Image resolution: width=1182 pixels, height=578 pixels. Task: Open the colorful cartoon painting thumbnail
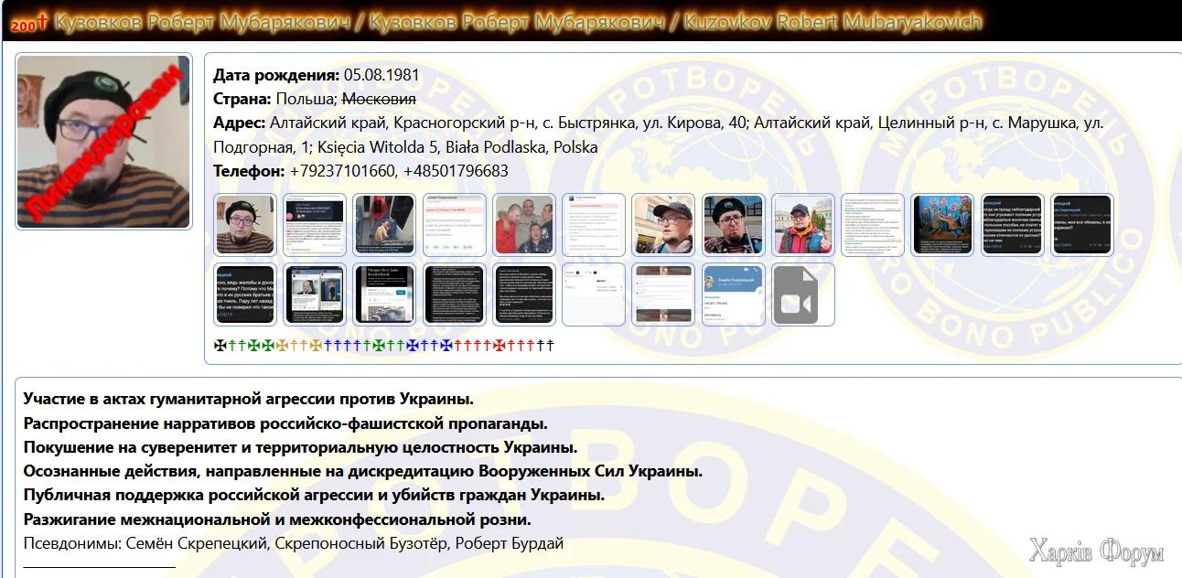[943, 225]
